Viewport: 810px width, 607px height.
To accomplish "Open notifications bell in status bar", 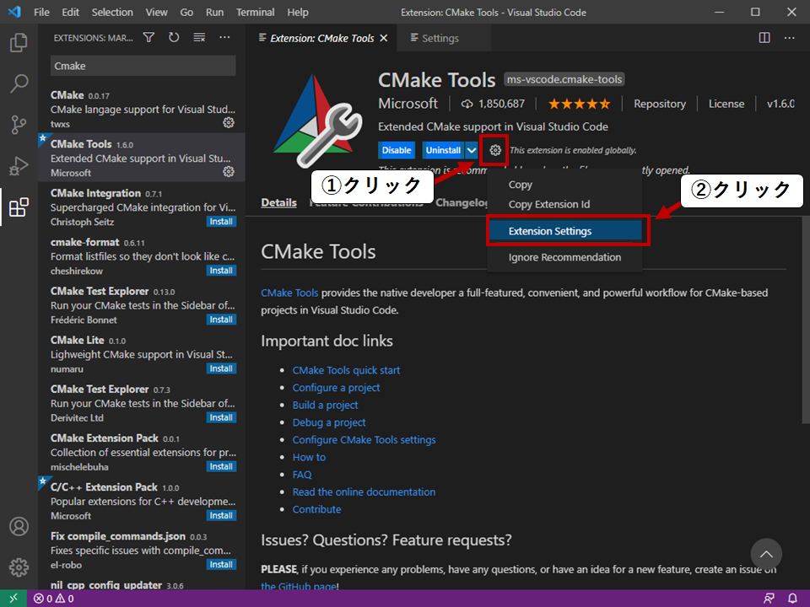I will 792,599.
